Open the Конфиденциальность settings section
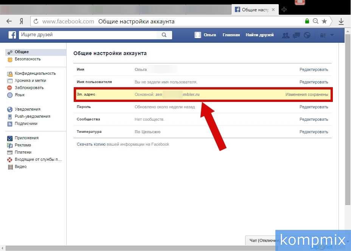This screenshot has width=351, height=251. (x=35, y=74)
